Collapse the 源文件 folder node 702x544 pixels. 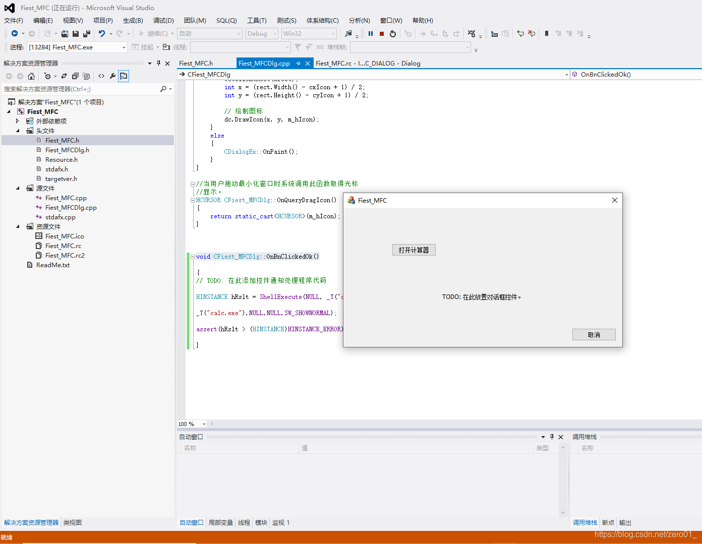click(18, 188)
